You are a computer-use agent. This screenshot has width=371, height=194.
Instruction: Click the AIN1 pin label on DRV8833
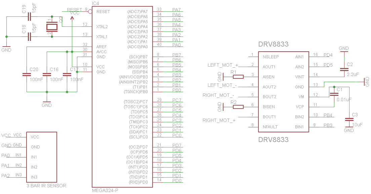click(x=299, y=57)
